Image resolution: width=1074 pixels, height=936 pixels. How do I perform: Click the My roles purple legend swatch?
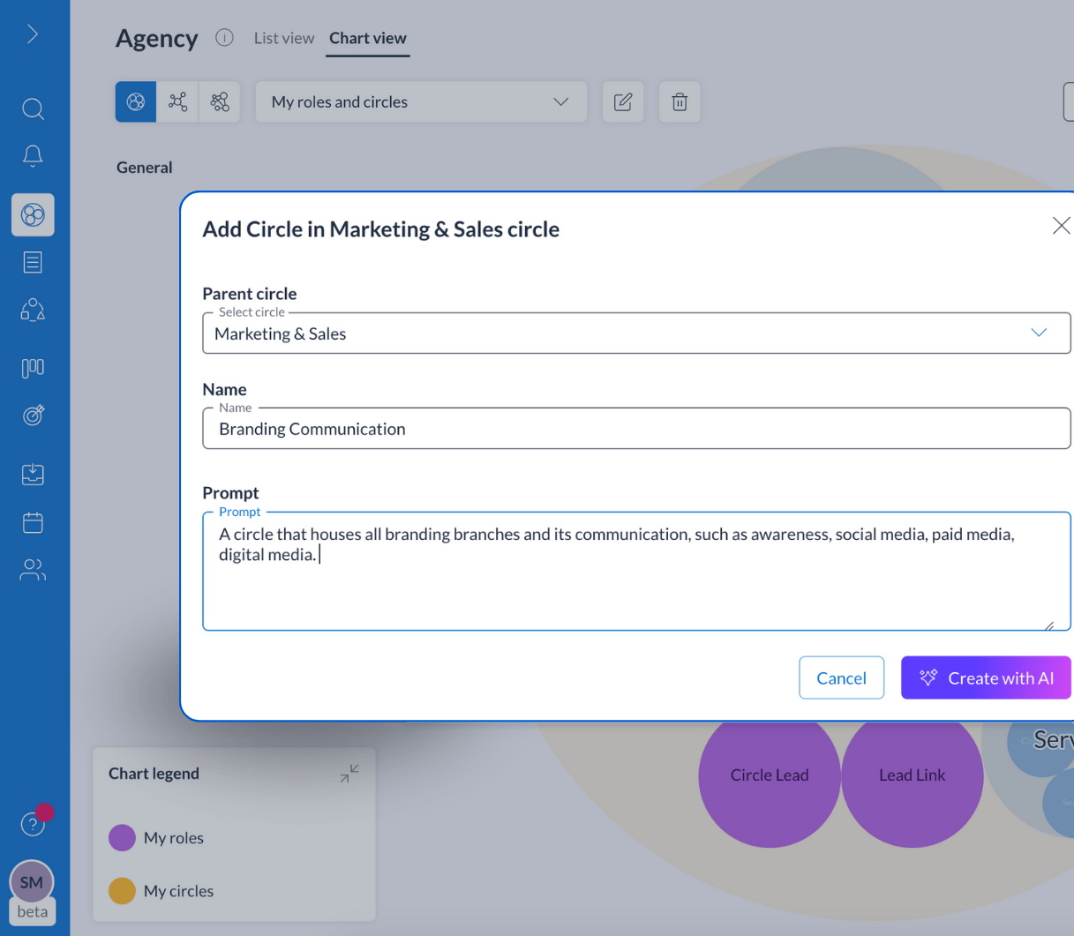pos(122,837)
